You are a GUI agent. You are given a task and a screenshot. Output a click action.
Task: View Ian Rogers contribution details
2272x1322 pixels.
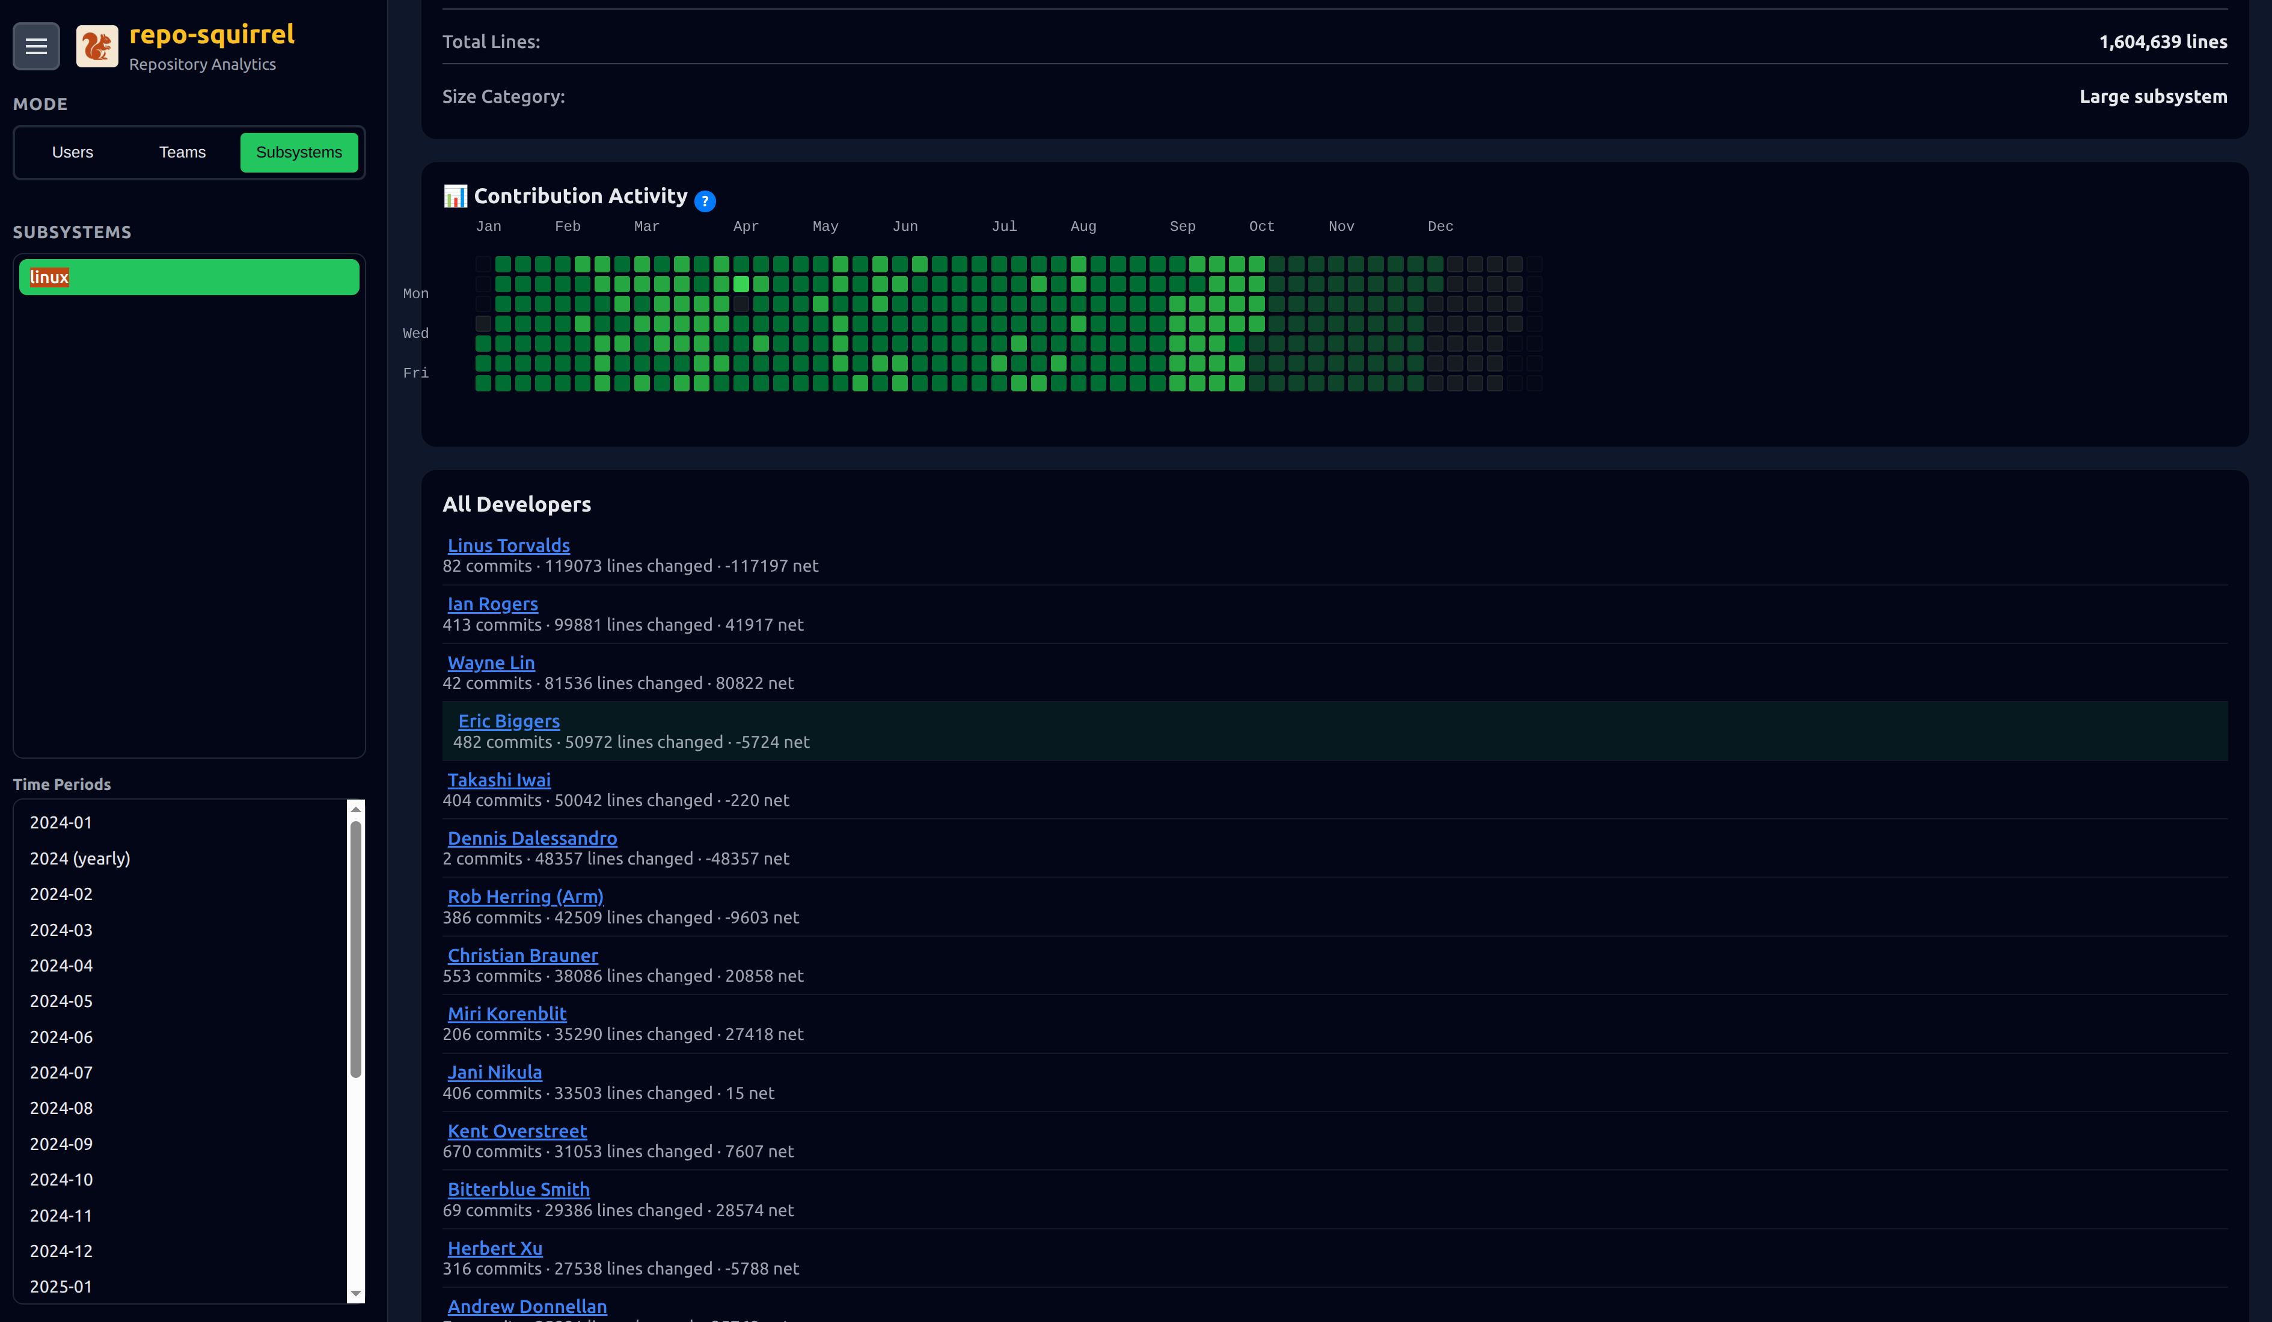[x=492, y=604]
